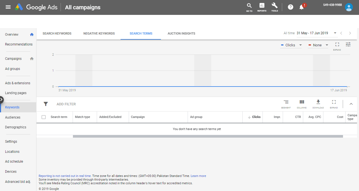The height and width of the screenshot is (191, 359).
Task: Open the notifications bell
Action: point(302,7)
